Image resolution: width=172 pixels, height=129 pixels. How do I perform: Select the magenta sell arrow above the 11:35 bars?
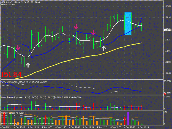[x=76, y=27]
